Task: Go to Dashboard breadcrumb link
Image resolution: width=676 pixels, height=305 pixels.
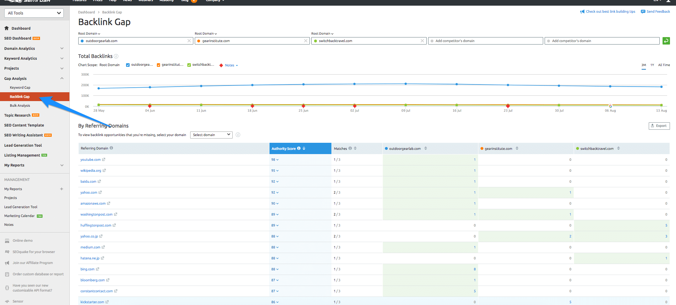Action: point(86,12)
